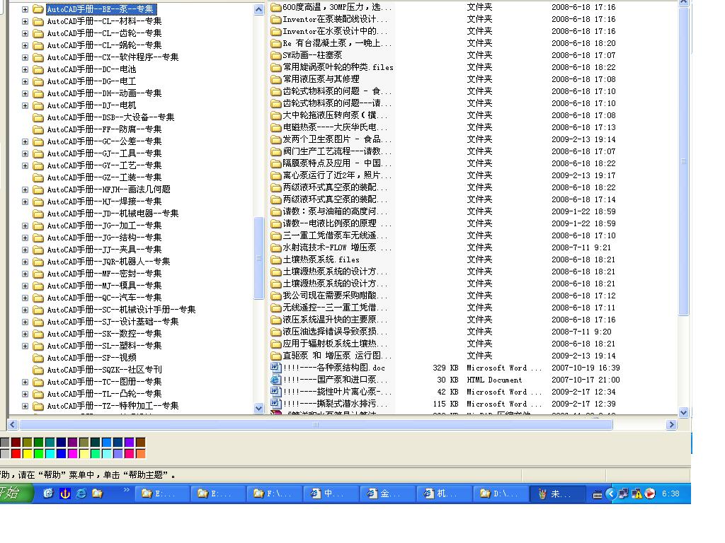
Task: Click the file list scroll-down arrow
Action: click(683, 412)
